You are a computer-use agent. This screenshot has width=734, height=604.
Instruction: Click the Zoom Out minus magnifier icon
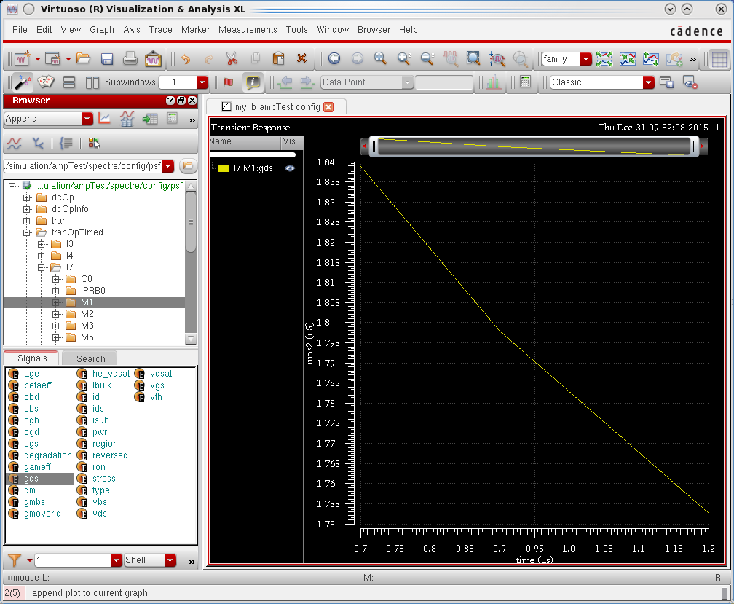click(427, 58)
